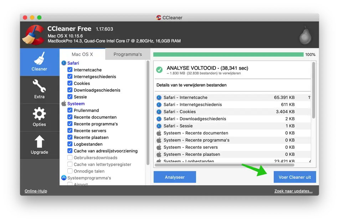Uncheck the Recente programma's checkbox
Viewport: 339px width, 222px height.
tap(70, 124)
